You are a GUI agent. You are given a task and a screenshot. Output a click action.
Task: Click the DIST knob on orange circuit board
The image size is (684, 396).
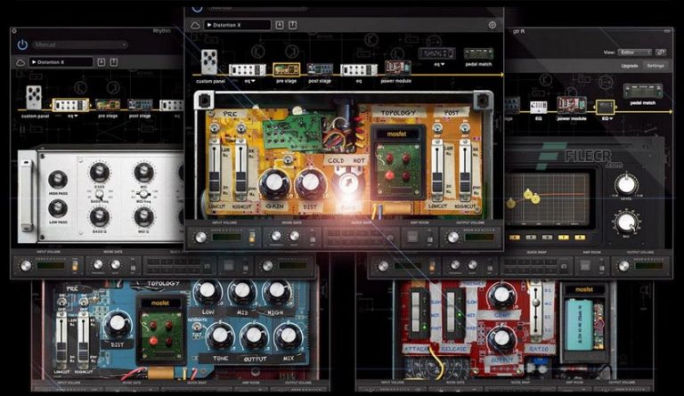[x=310, y=183]
